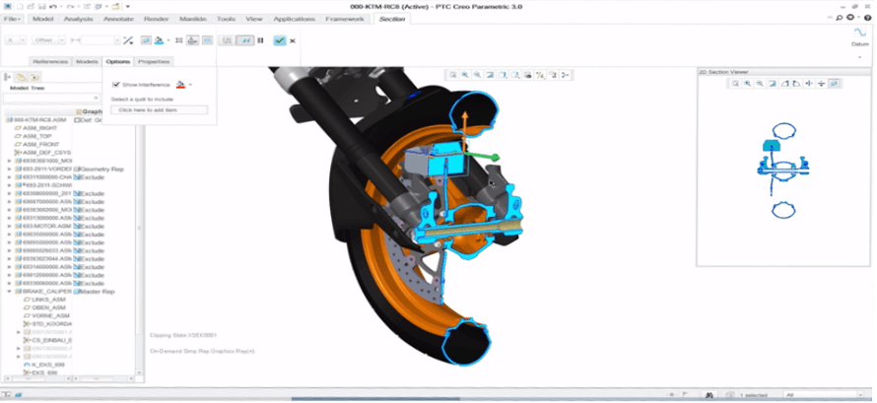Image resolution: width=877 pixels, height=403 pixels.
Task: Pause the section feature tool
Action: coord(261,40)
